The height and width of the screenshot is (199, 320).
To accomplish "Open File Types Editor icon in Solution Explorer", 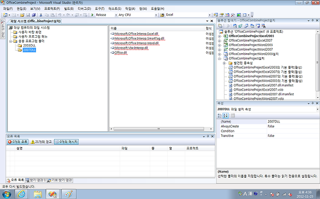I will 246,26.
